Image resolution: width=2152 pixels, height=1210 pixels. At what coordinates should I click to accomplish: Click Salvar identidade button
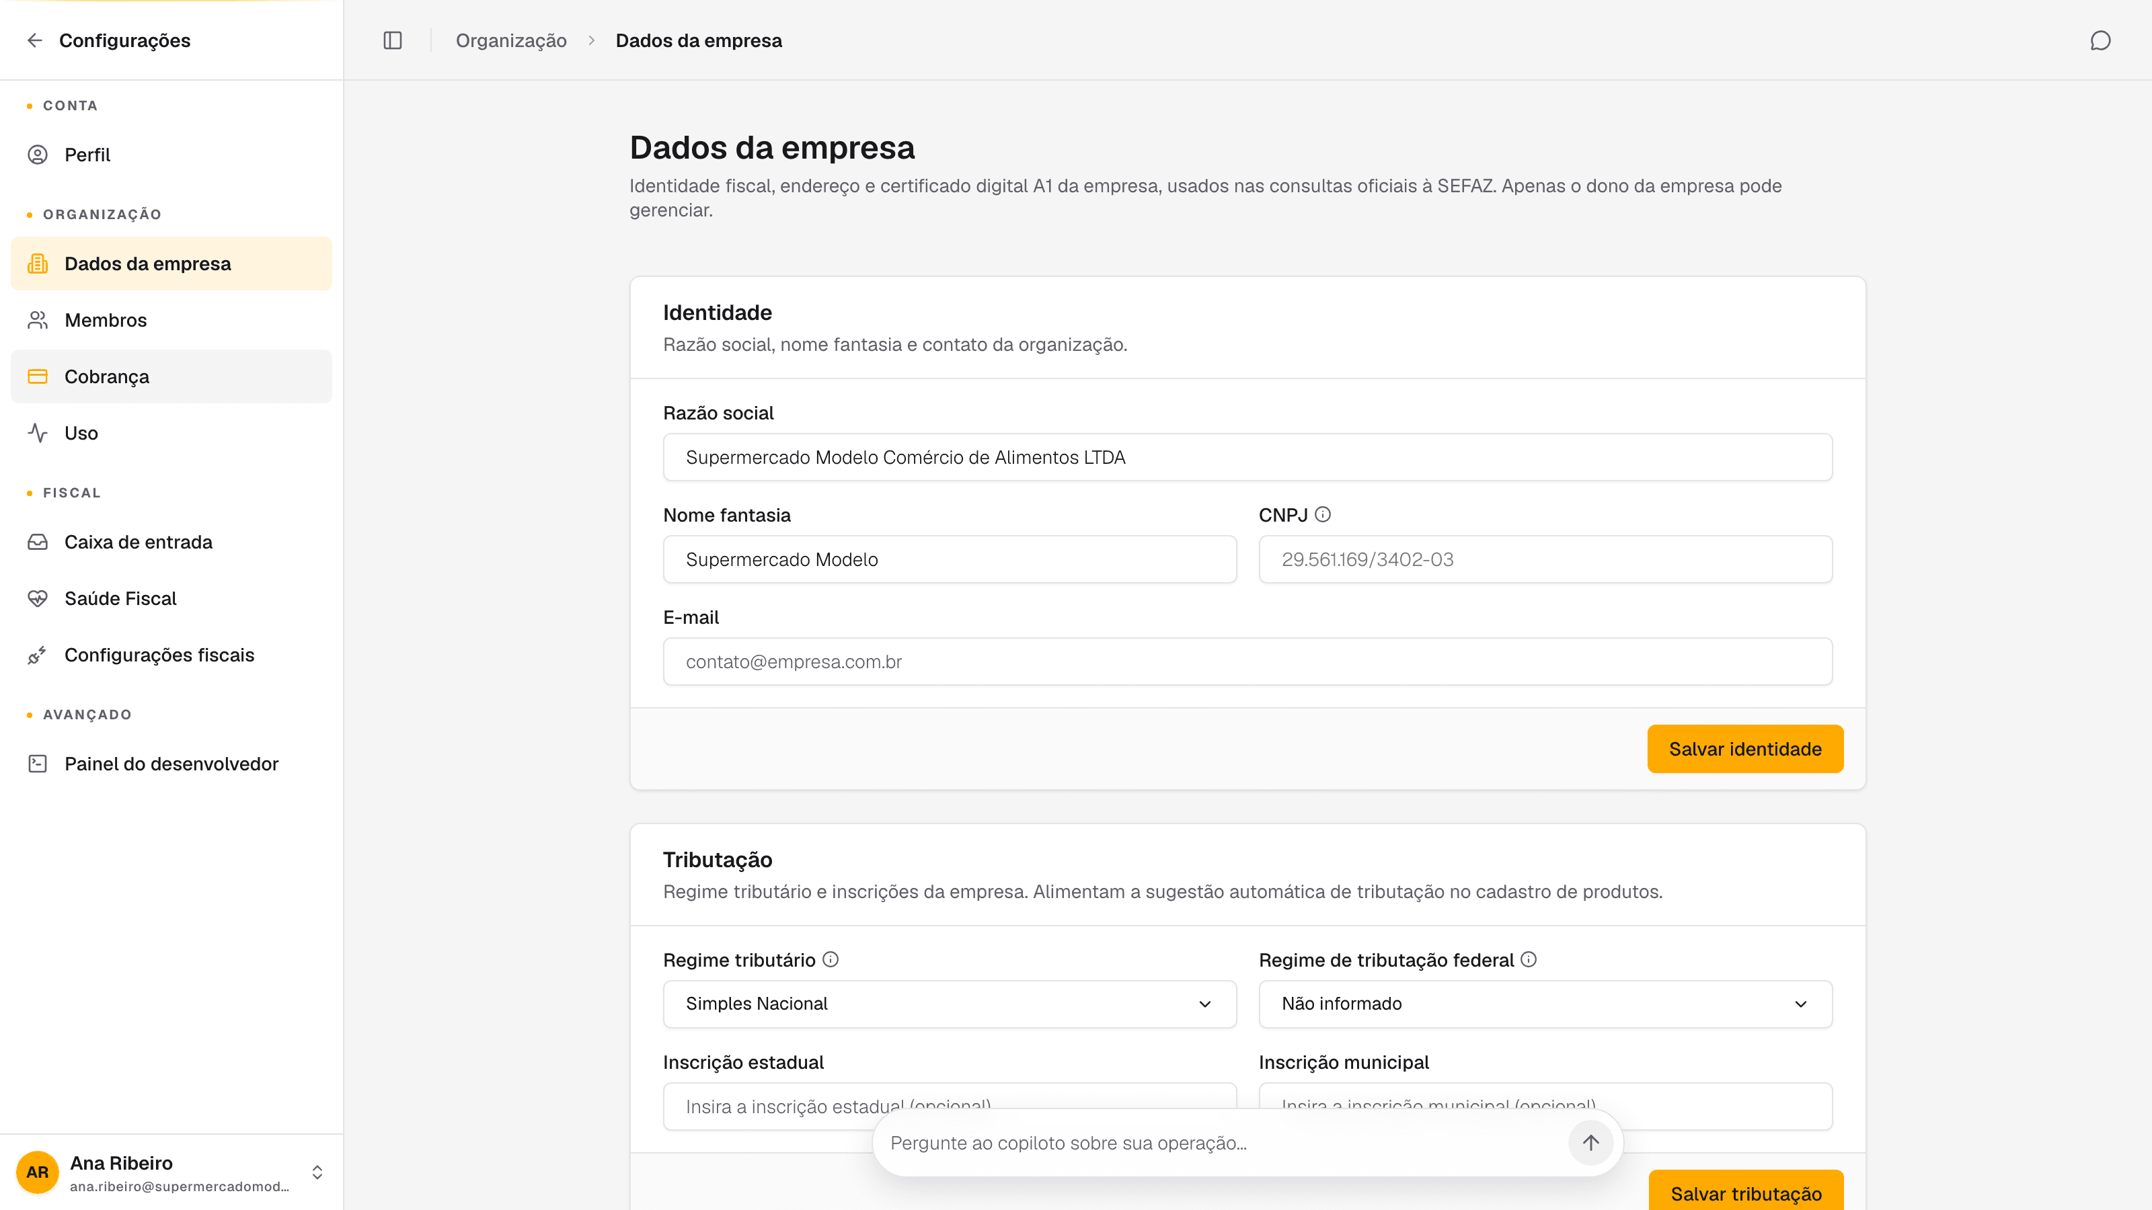point(1745,749)
